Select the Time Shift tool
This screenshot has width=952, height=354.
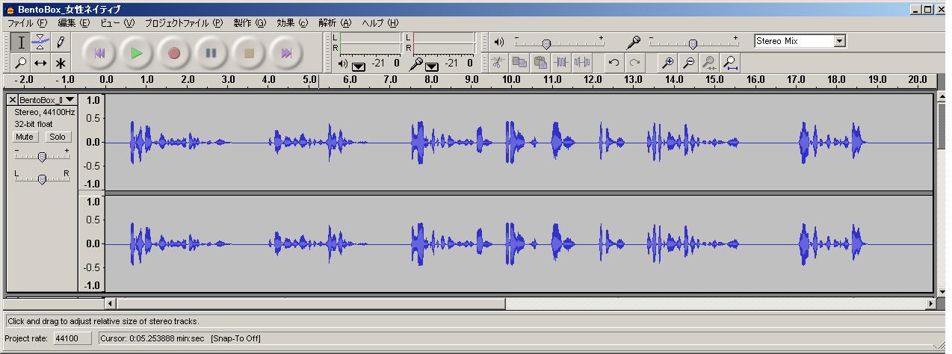click(x=40, y=63)
